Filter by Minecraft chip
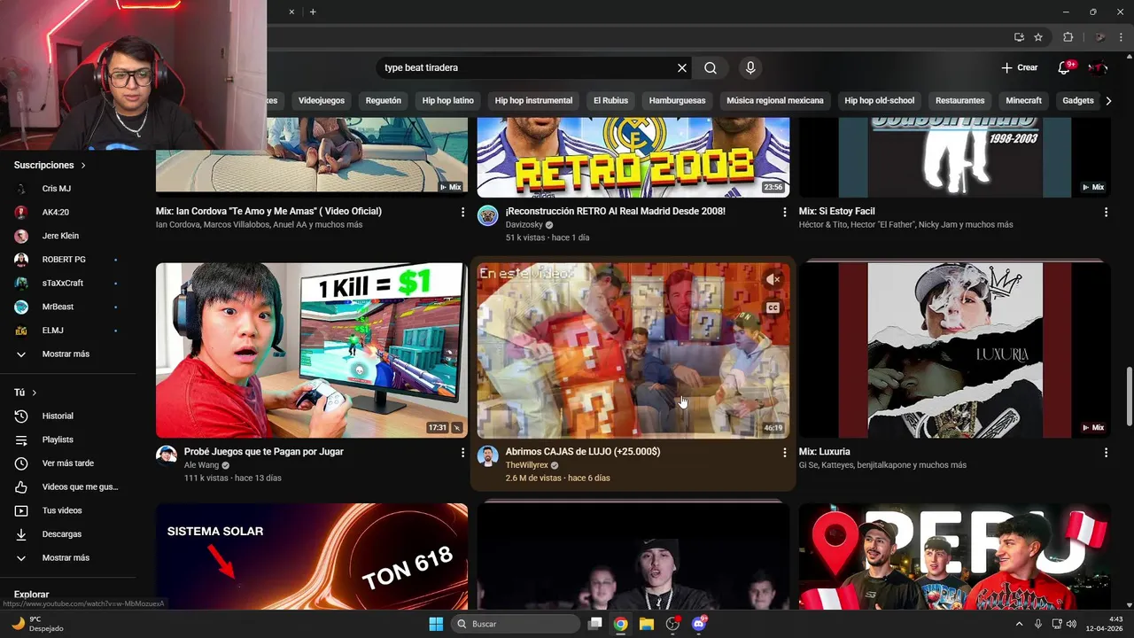The image size is (1134, 638). 1024,101
